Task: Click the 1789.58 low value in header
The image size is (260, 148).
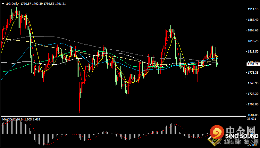Action: coord(49,4)
